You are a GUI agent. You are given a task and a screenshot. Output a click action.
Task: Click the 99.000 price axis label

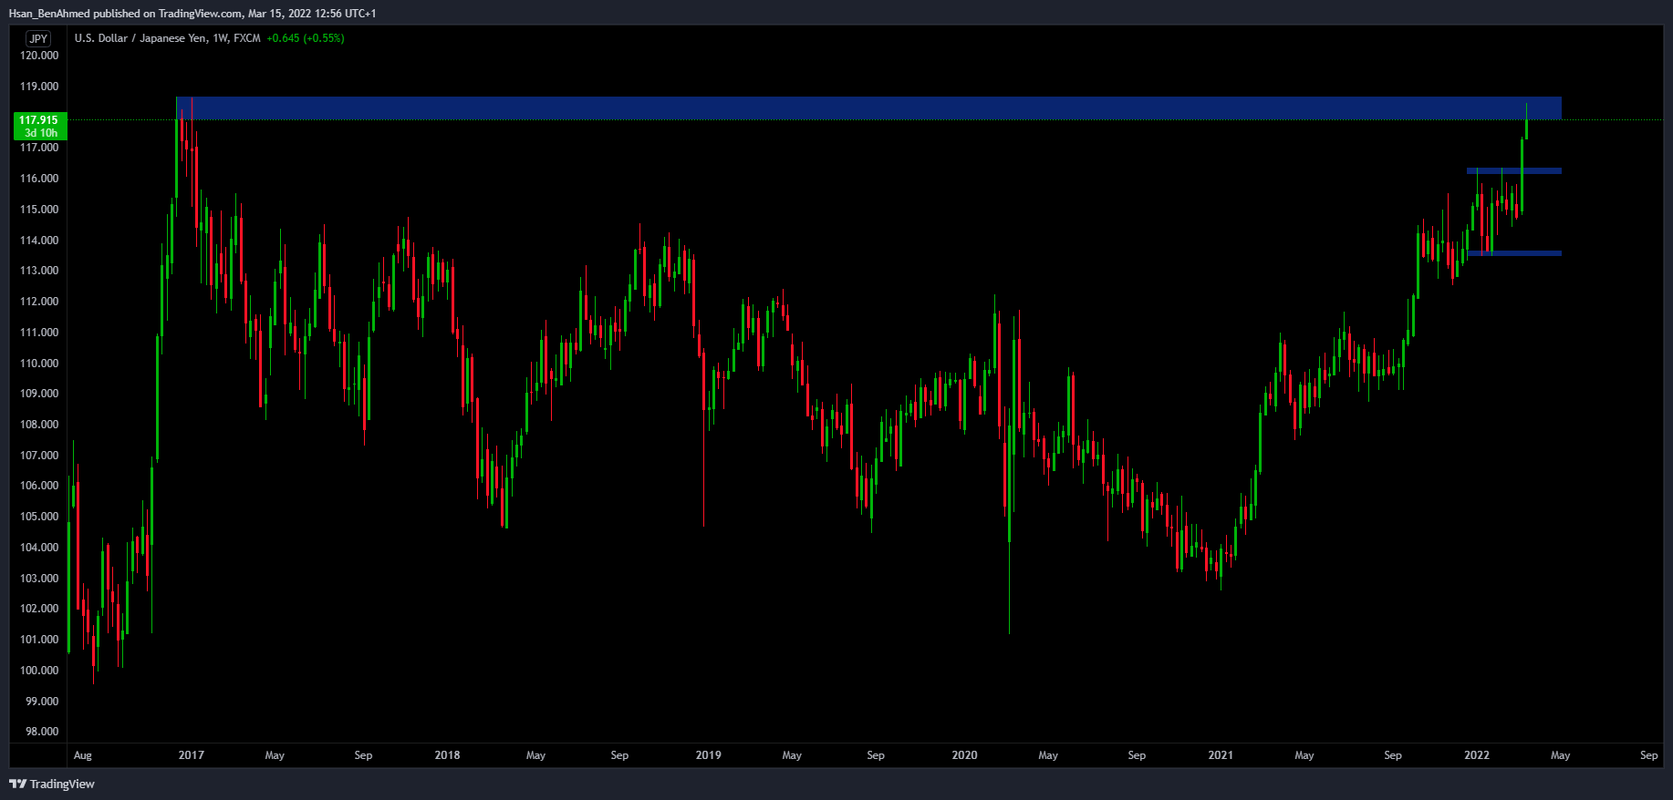[x=42, y=702]
